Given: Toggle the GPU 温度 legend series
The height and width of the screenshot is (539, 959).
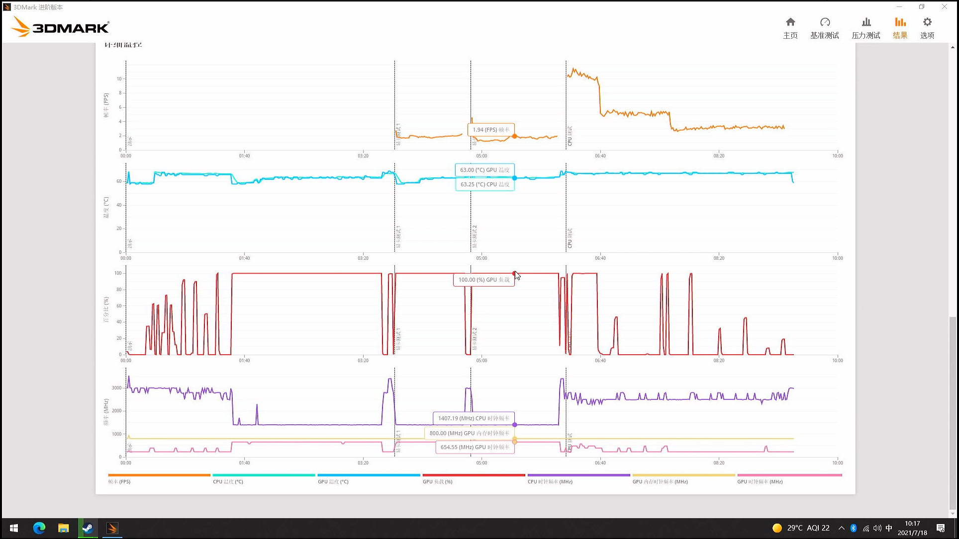Looking at the screenshot, I should (333, 481).
